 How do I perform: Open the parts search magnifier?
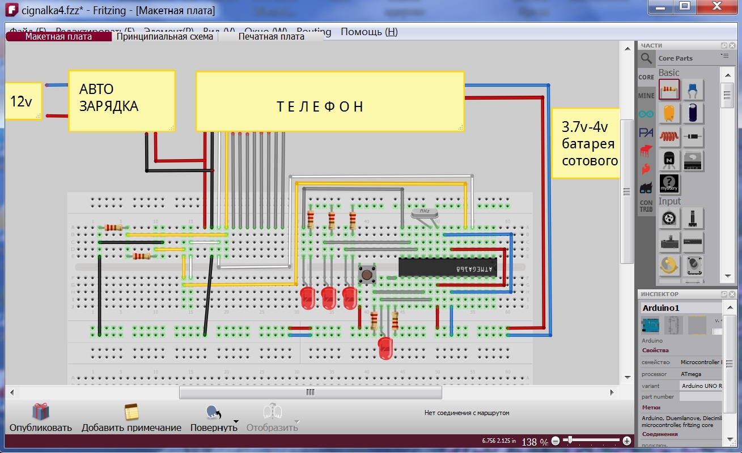pos(646,58)
